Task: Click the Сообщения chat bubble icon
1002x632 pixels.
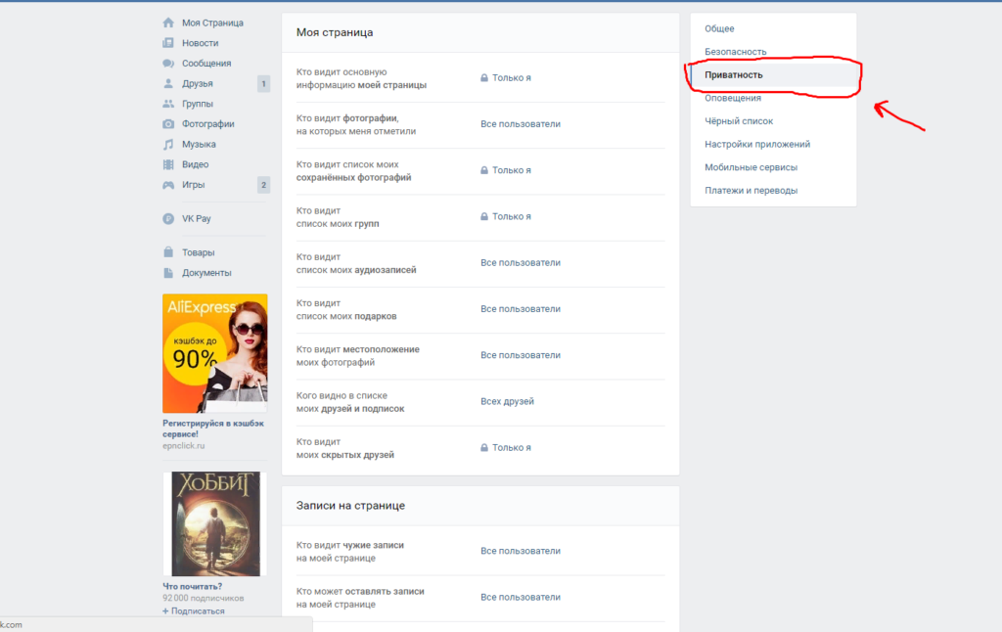Action: [168, 64]
